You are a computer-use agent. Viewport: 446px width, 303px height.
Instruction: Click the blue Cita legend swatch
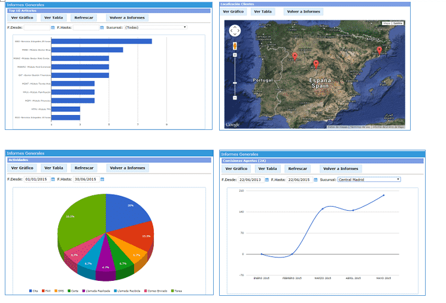click(x=31, y=291)
